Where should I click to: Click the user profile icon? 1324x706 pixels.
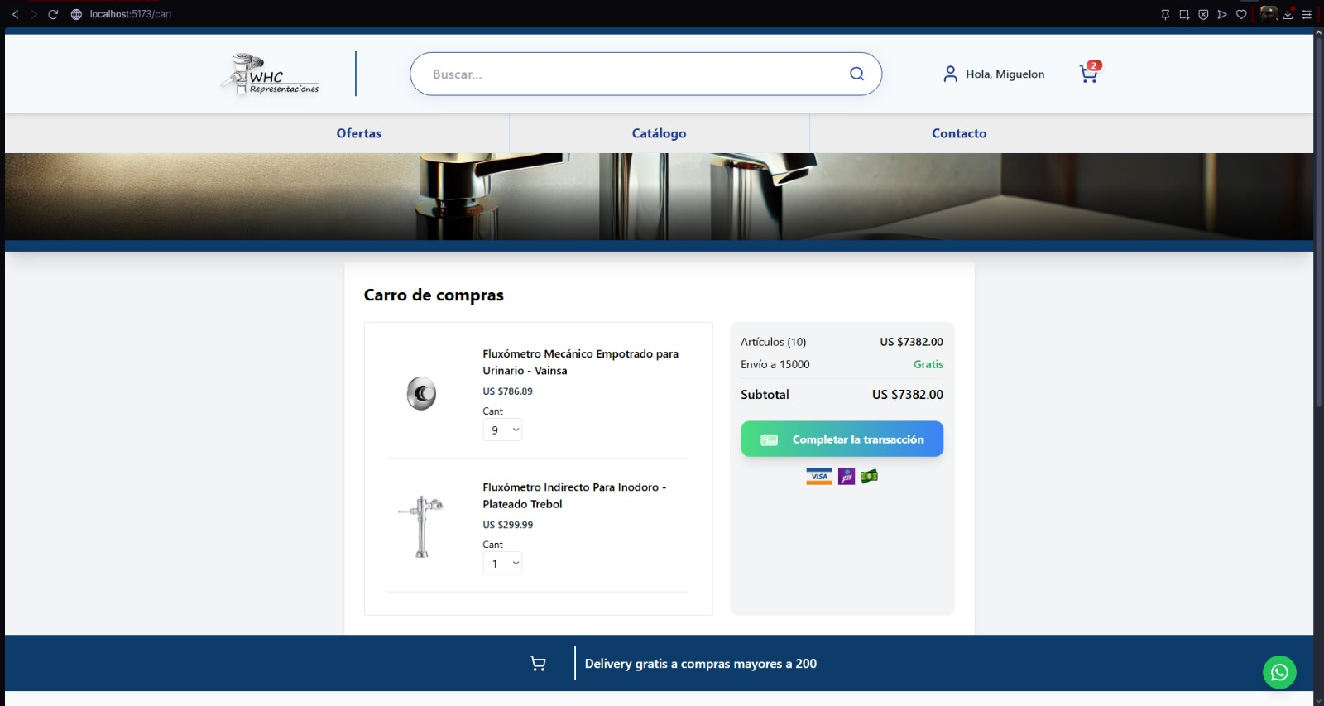(x=950, y=74)
